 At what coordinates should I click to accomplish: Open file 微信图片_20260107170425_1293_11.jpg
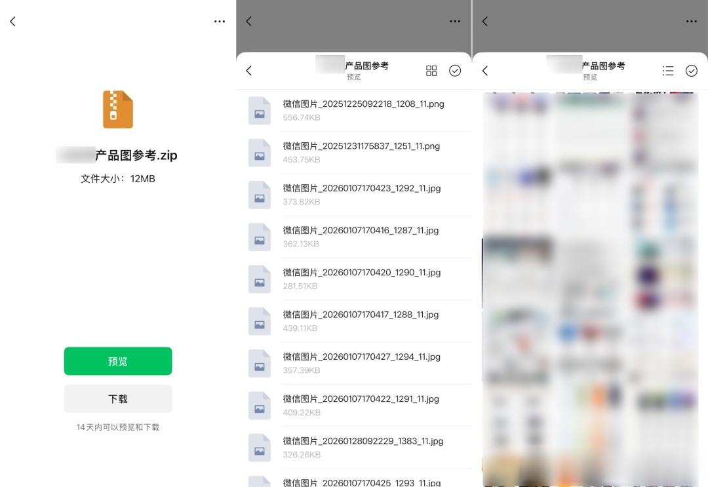(354, 478)
